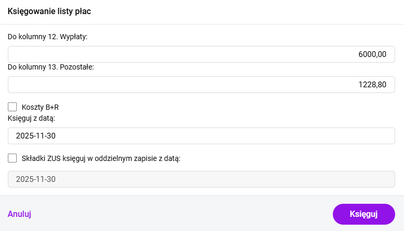
Task: Click the 1228,80 value in Pozostałe field
Action: point(372,85)
